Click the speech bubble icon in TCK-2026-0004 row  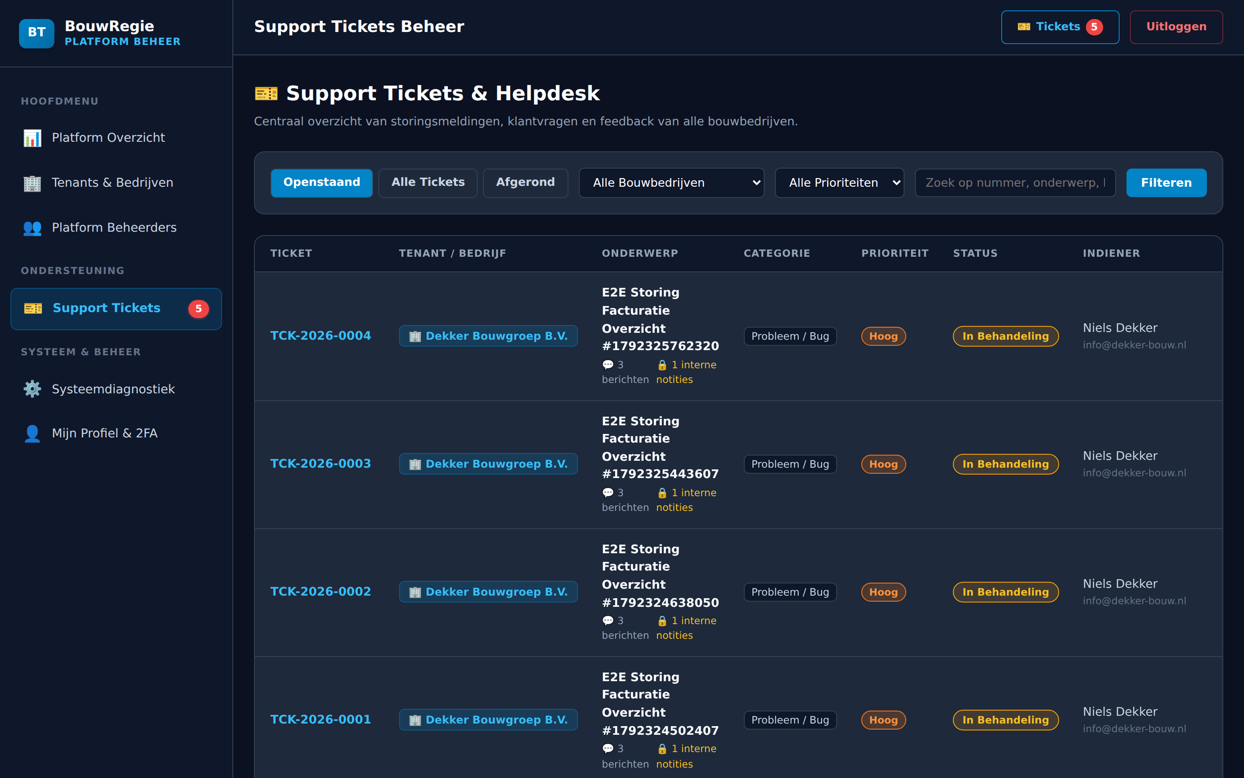pyautogui.click(x=608, y=365)
